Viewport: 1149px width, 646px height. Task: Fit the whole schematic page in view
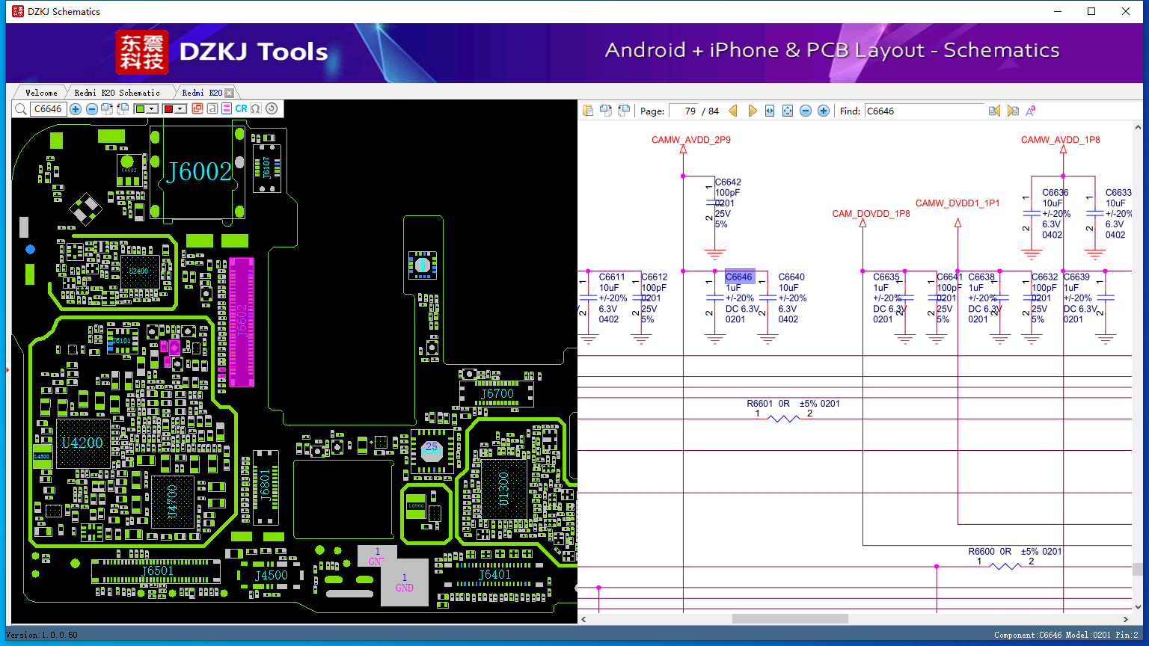click(788, 111)
